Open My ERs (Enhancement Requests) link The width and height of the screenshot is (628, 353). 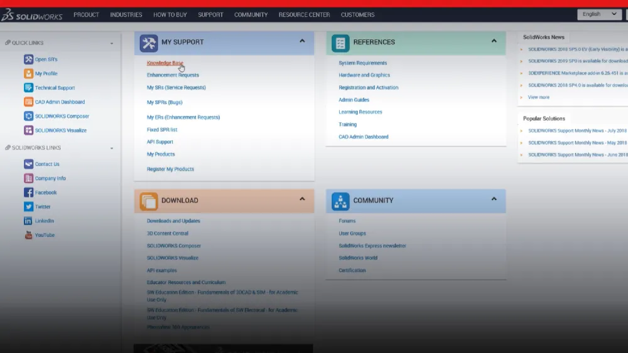click(x=183, y=117)
